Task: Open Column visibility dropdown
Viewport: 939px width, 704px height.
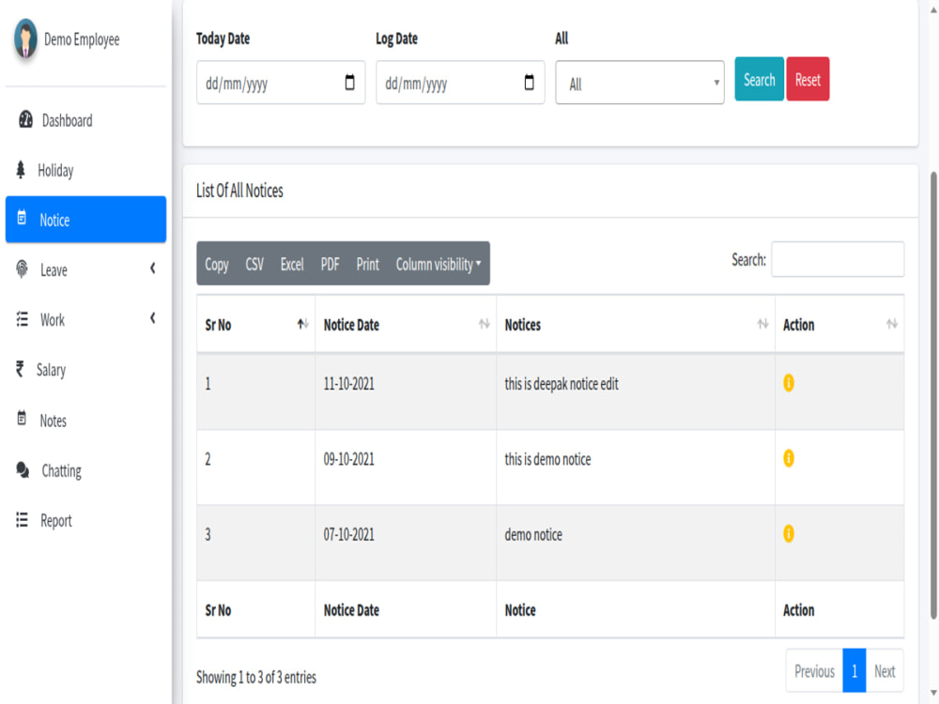Action: (439, 264)
